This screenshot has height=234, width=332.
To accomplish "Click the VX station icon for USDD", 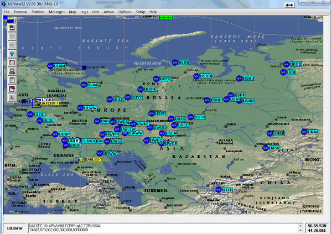I will click(x=196, y=76).
